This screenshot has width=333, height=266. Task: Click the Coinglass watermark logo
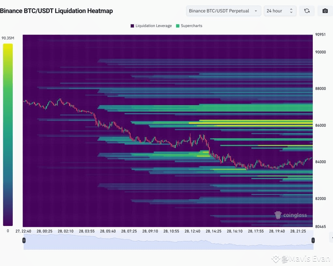coord(278,215)
